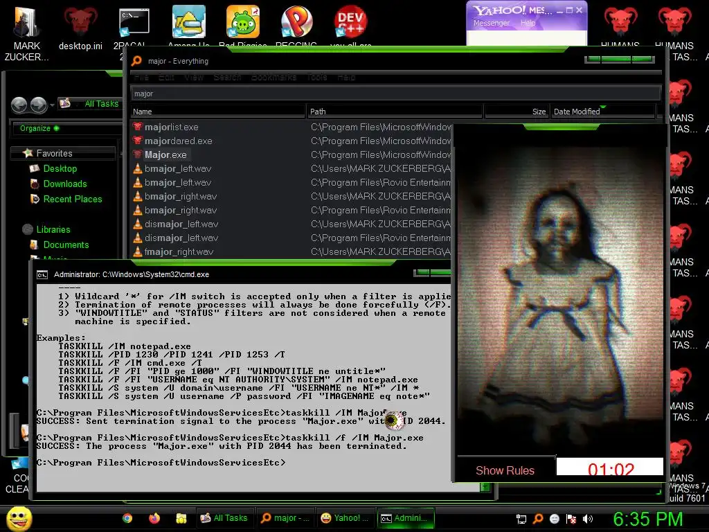The height and width of the screenshot is (532, 709).
Task: Open the Action Center flag tray icon
Action: (571, 519)
